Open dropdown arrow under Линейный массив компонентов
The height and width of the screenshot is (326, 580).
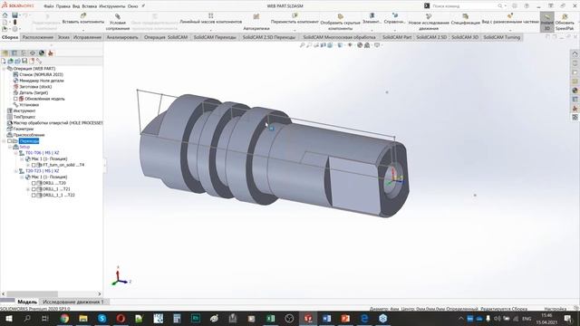[x=211, y=29]
